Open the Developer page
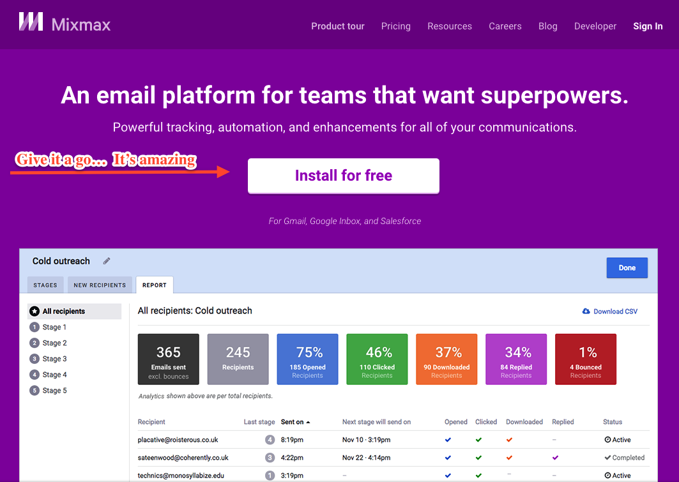The image size is (679, 482). coord(595,26)
